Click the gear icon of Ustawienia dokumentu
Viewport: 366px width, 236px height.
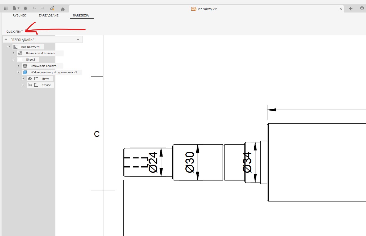click(20, 53)
